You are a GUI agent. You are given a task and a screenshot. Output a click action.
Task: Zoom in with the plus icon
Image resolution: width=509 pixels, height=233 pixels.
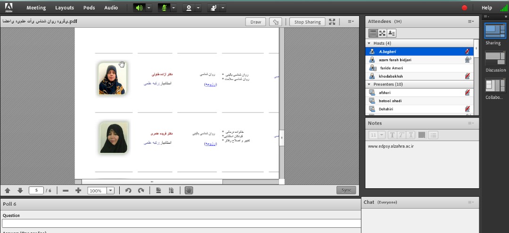coord(78,191)
